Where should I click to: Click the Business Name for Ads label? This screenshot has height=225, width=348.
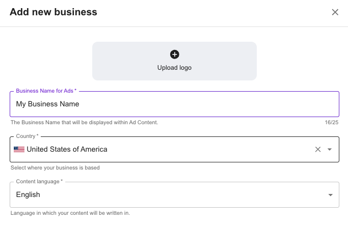[46, 91]
